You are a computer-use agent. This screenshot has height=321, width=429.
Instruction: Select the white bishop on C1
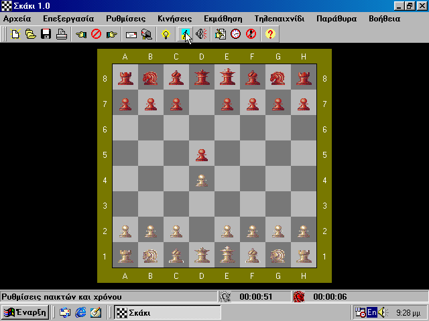click(x=176, y=256)
